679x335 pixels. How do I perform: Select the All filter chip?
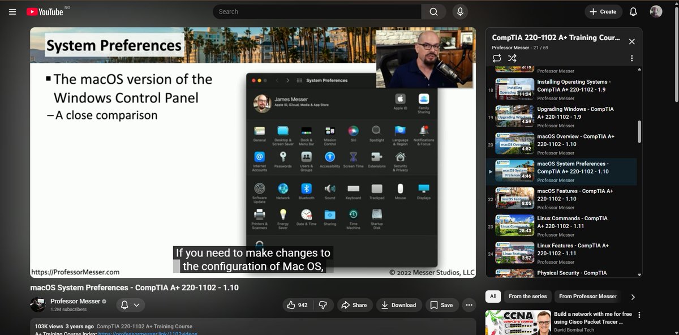493,297
